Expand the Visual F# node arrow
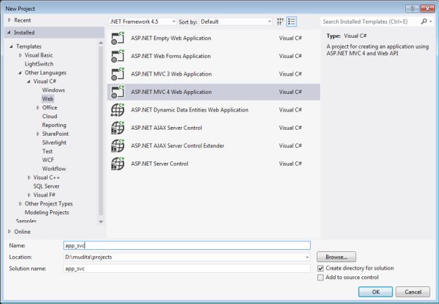439x304 pixels. click(x=29, y=195)
